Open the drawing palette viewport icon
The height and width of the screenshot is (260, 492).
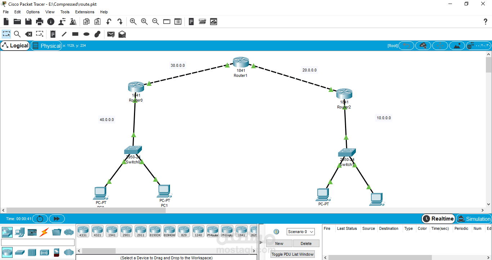(x=167, y=22)
